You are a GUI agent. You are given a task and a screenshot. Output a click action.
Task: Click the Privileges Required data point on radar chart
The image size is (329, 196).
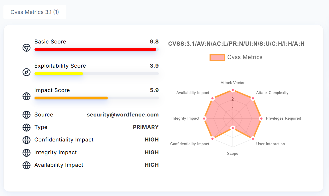pyautogui.click(x=261, y=118)
